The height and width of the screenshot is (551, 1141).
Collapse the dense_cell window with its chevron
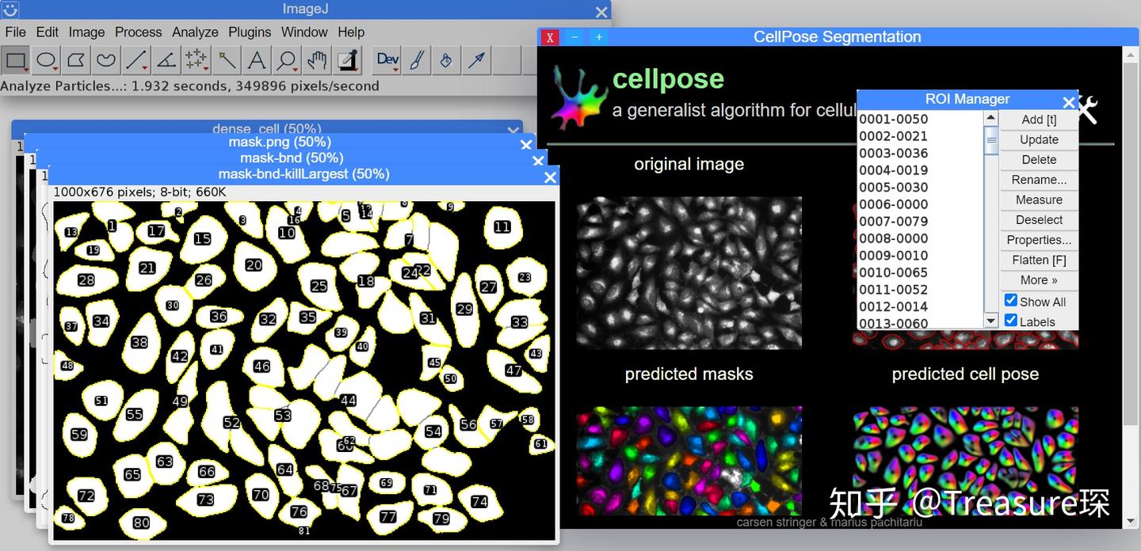coord(513,130)
